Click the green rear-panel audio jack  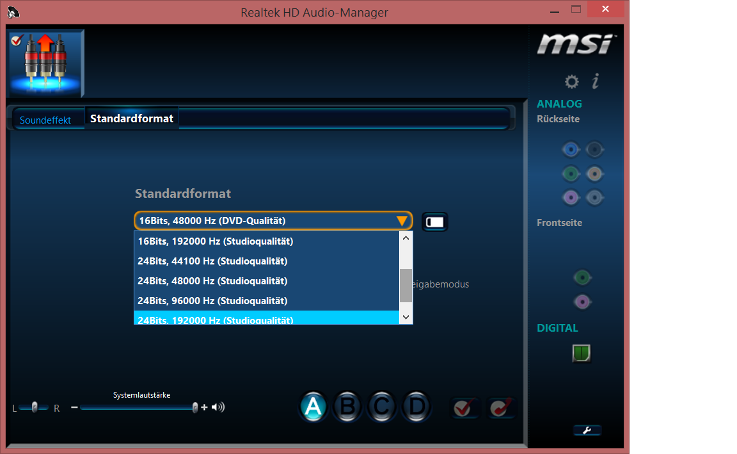pos(571,174)
